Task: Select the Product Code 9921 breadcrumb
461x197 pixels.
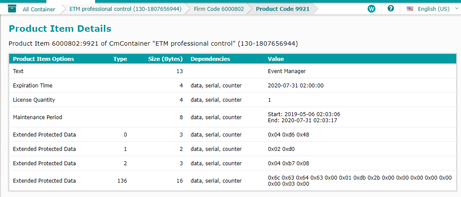Action: 282,9
